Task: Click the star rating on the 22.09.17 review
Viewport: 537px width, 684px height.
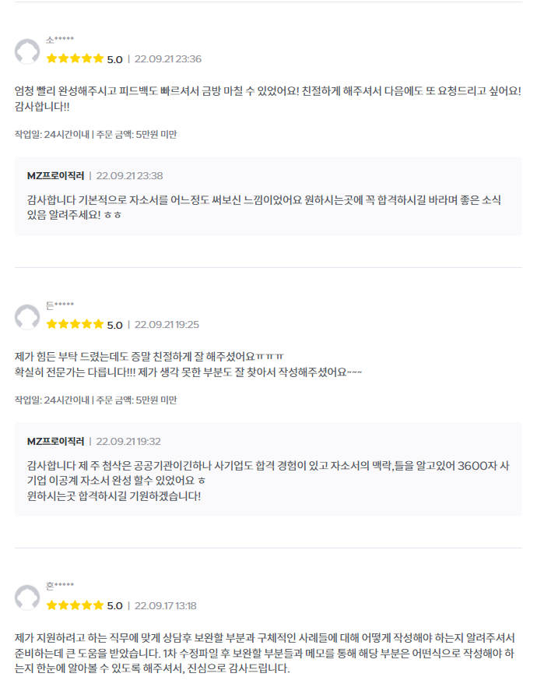Action: pos(75,605)
